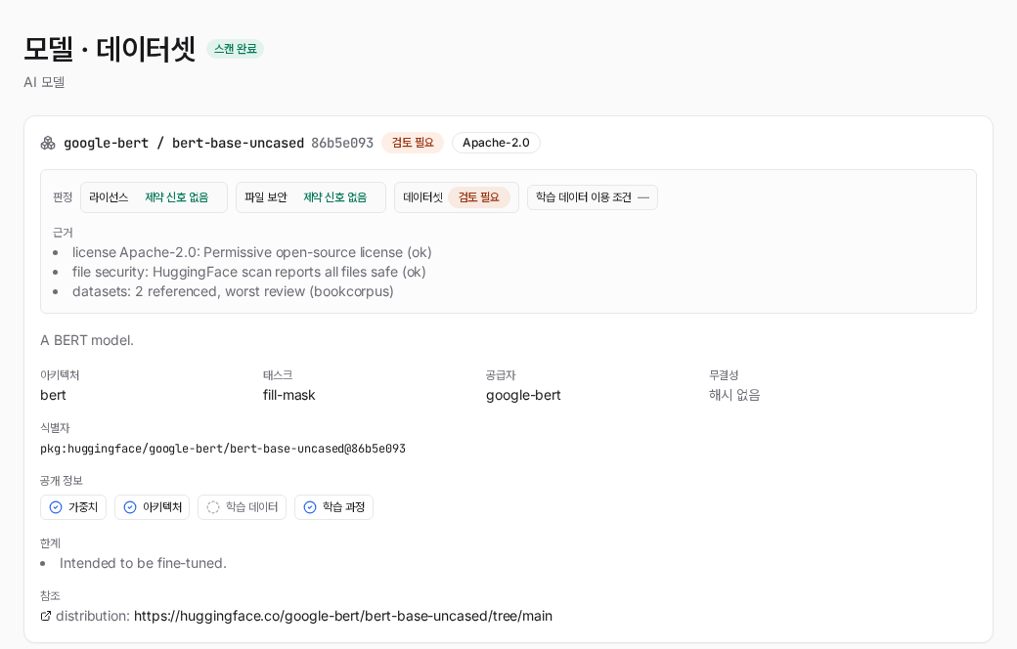Open the huggingface.co bert-base-uncased distribution link
The height and width of the screenshot is (649, 1017).
(x=343, y=616)
